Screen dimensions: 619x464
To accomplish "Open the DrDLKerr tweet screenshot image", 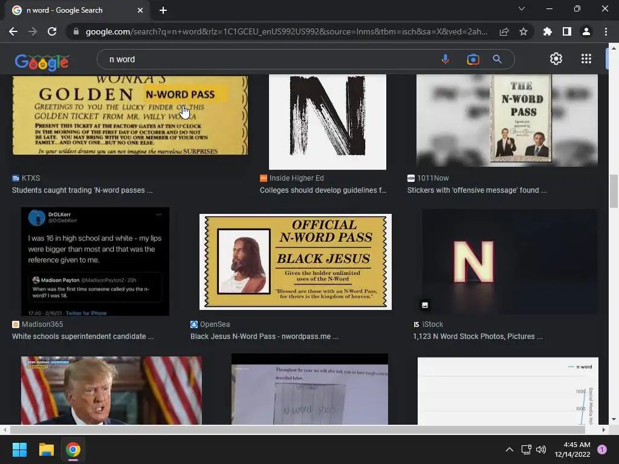I will click(95, 261).
